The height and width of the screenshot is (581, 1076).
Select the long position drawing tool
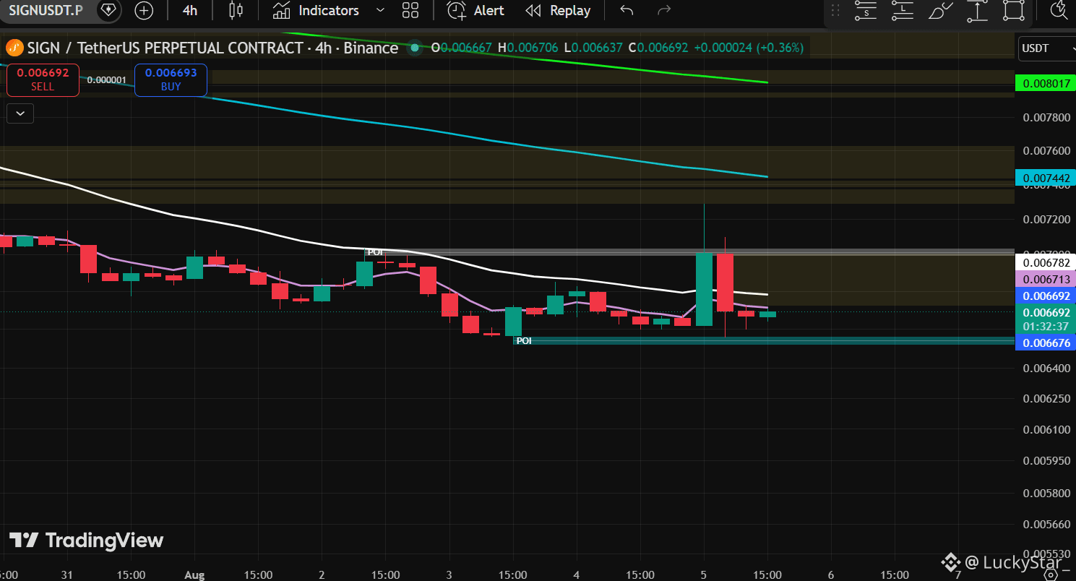click(x=903, y=11)
